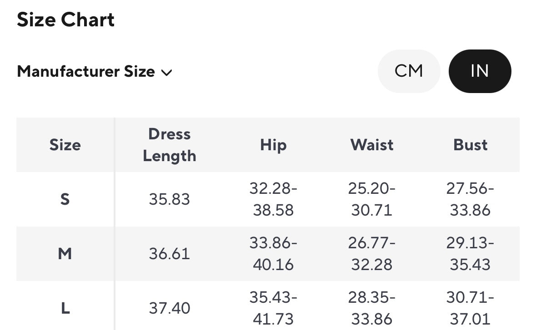536x330 pixels.
Task: Click the Waist column header
Action: click(x=371, y=145)
